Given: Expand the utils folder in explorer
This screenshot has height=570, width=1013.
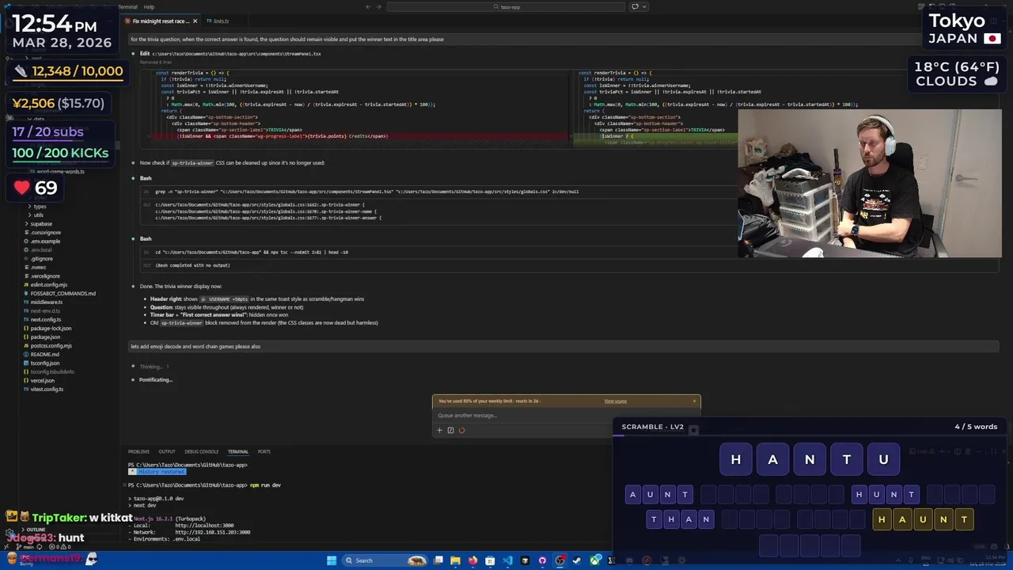Looking at the screenshot, I should (x=39, y=215).
